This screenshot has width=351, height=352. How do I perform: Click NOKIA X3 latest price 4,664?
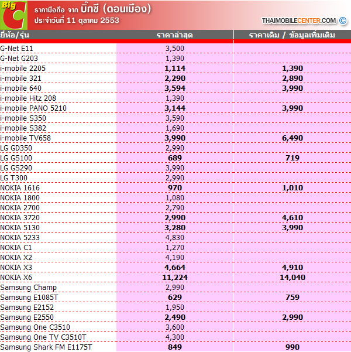pyautogui.click(x=175, y=267)
